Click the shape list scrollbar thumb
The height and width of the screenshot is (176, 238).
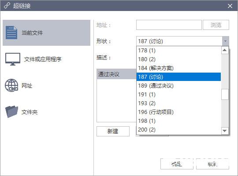[x=225, y=94]
